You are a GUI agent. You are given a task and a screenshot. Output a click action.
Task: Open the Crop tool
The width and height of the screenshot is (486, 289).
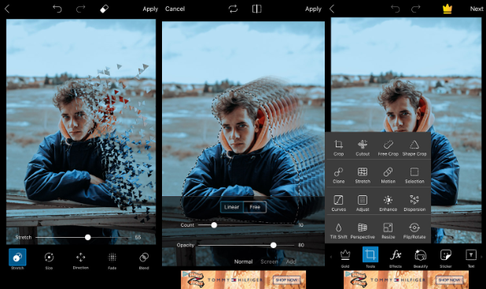[338, 148]
